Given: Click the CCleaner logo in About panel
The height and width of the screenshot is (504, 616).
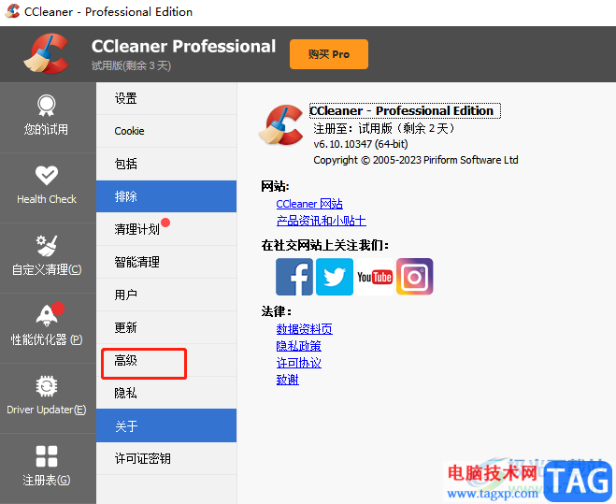Looking at the screenshot, I should click(281, 124).
